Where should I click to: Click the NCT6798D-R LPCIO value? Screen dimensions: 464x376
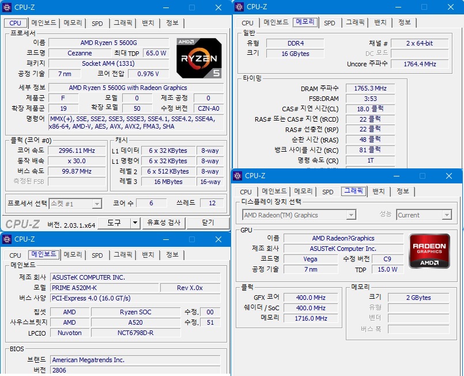pos(135,333)
